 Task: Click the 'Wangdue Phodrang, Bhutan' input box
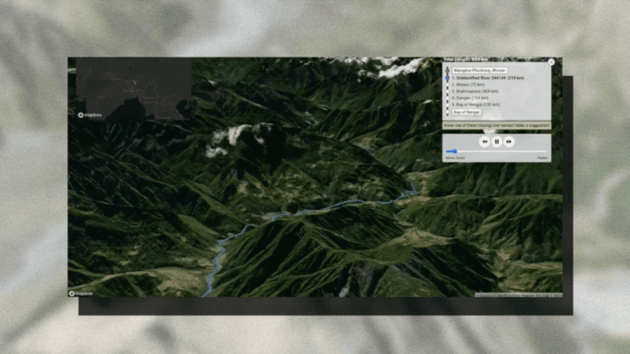pyautogui.click(x=479, y=70)
